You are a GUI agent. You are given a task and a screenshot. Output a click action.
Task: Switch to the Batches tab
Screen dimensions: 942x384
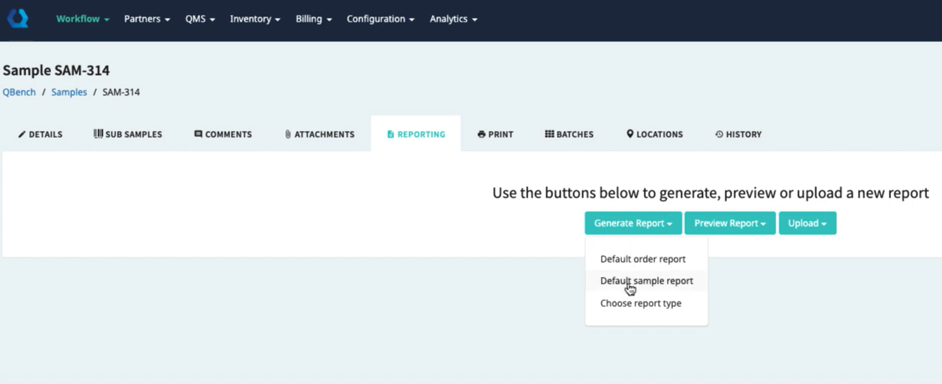[x=570, y=134]
